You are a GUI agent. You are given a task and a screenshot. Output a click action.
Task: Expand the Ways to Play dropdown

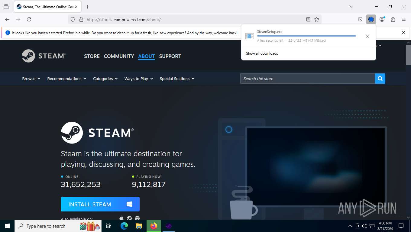tap(139, 79)
